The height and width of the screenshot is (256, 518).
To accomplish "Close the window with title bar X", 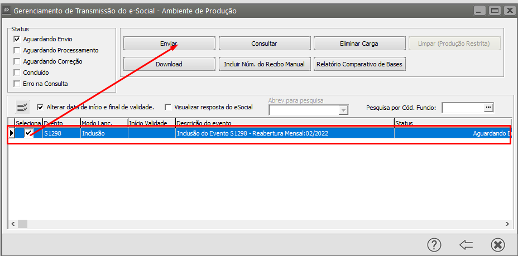I will tap(509, 11).
